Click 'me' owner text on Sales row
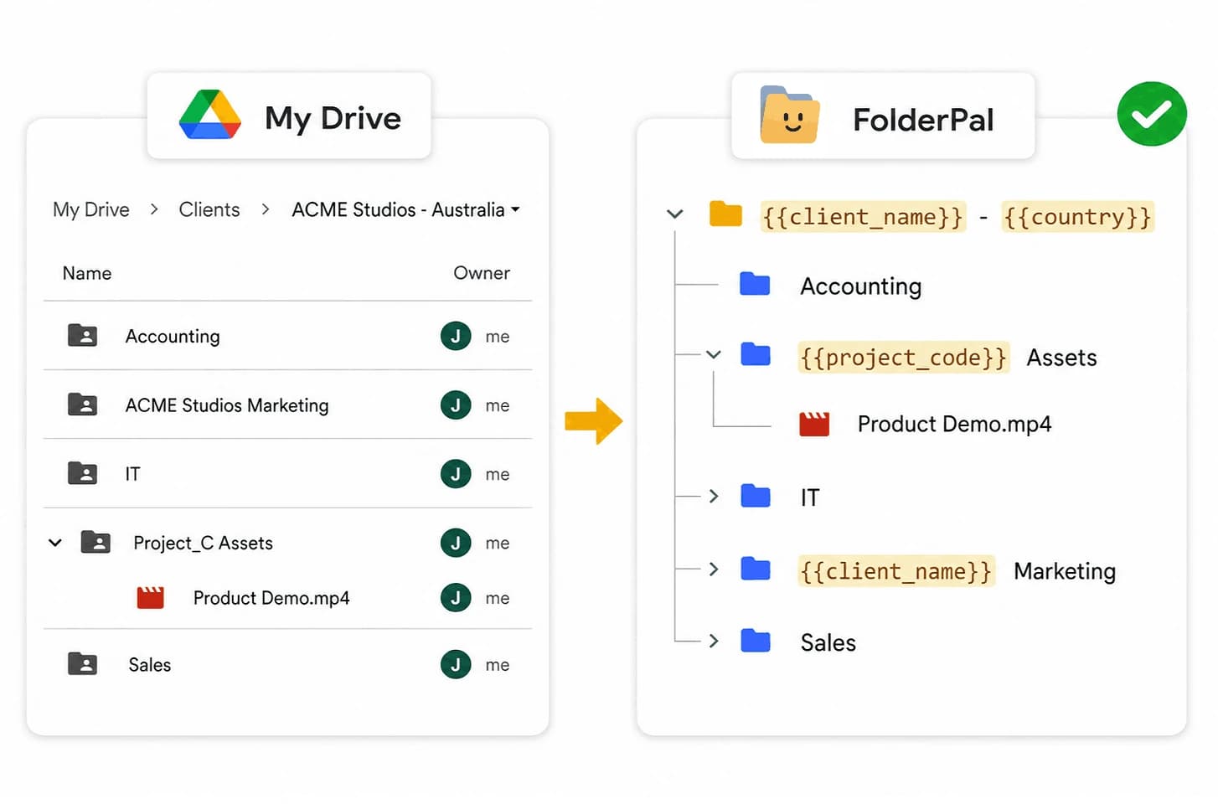1218x804 pixels. pyautogui.click(x=498, y=665)
